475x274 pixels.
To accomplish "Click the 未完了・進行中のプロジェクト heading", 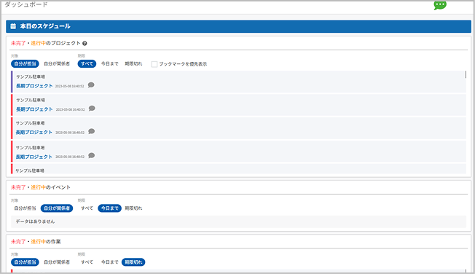I will [46, 43].
